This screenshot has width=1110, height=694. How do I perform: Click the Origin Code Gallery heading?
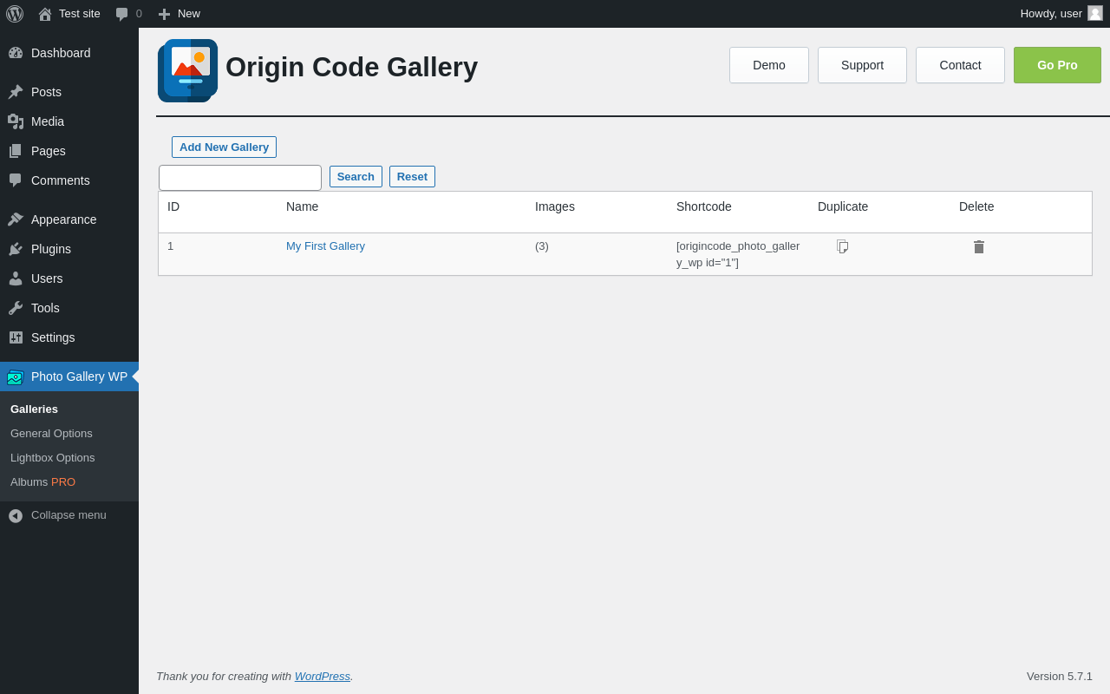pyautogui.click(x=351, y=68)
